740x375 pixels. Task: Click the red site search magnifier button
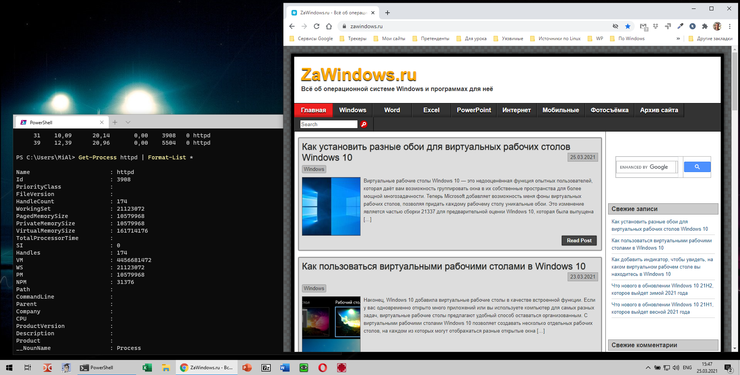tap(364, 124)
